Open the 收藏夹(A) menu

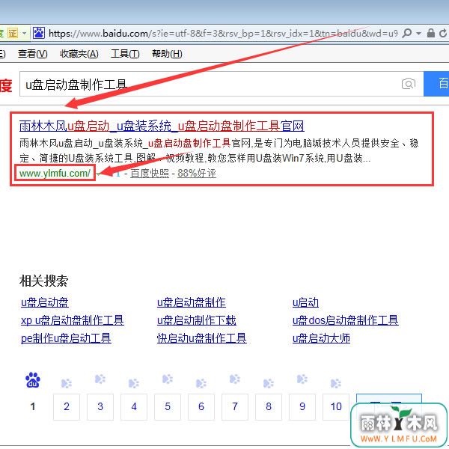pyautogui.click(x=79, y=54)
